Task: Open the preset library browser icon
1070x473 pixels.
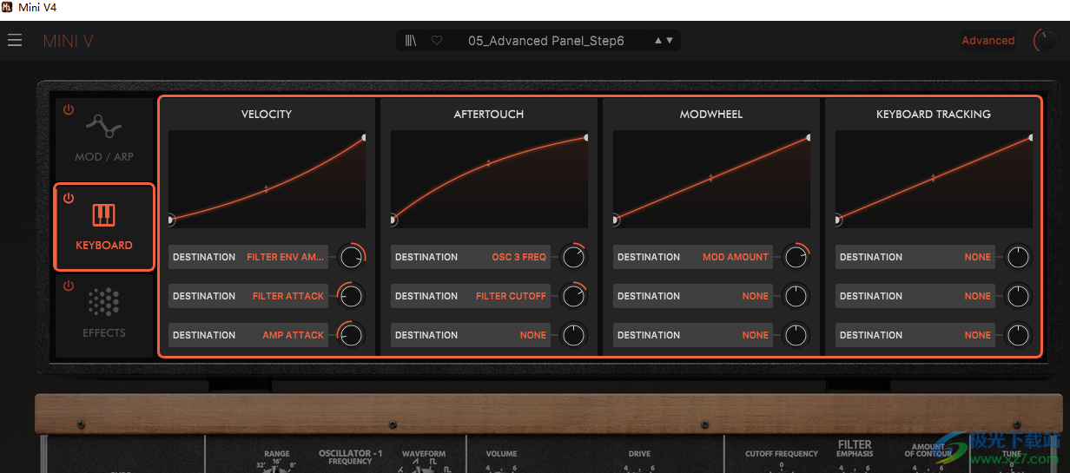Action: pyautogui.click(x=411, y=41)
